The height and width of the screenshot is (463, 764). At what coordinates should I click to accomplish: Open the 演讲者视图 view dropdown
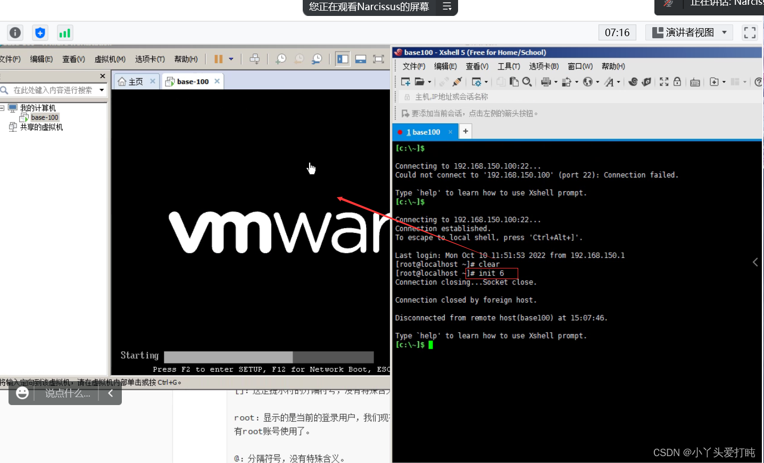689,32
